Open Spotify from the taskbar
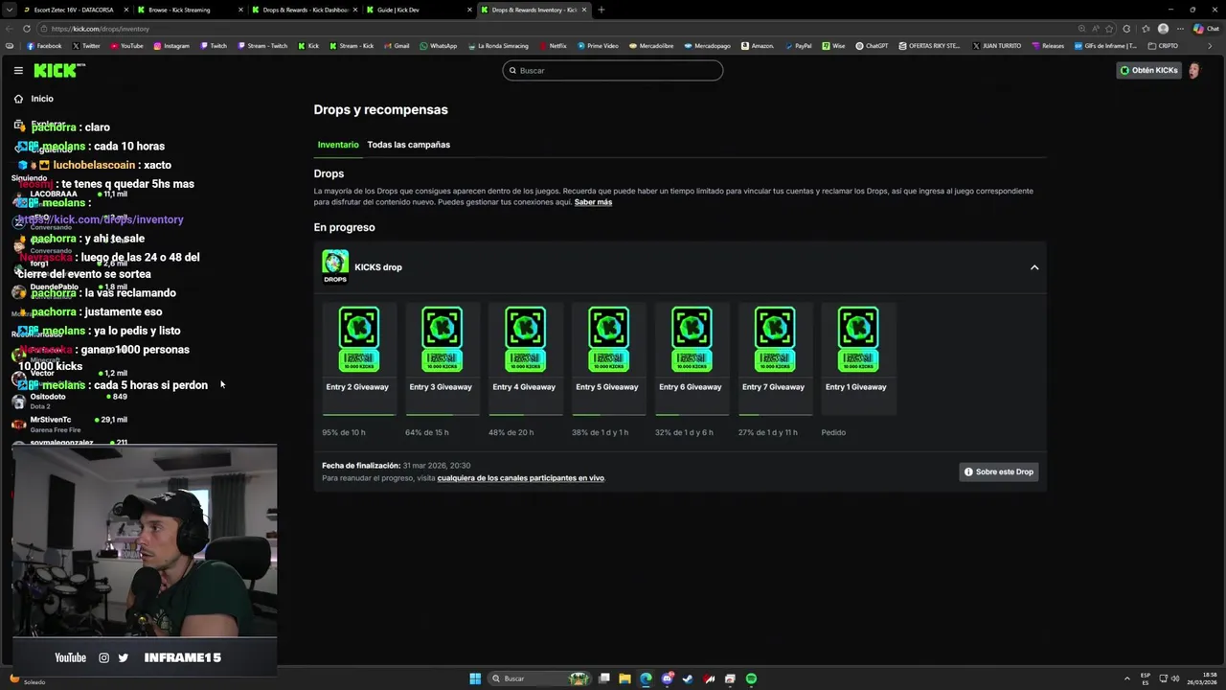The image size is (1226, 690). [751, 678]
